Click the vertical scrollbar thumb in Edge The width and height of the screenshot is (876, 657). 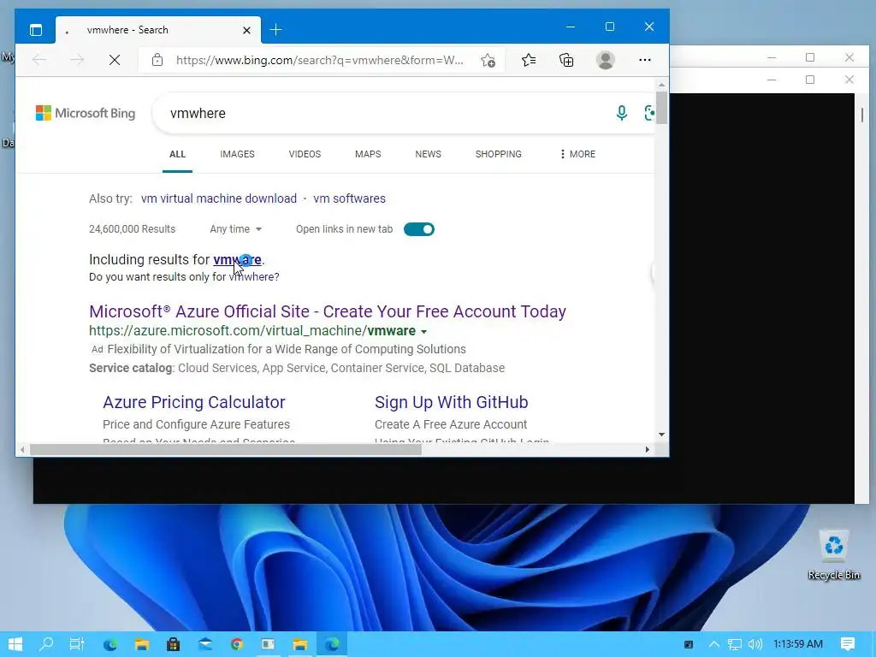pyautogui.click(x=661, y=107)
